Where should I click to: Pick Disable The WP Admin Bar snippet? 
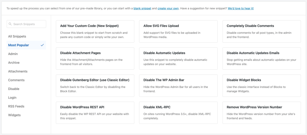(178, 85)
